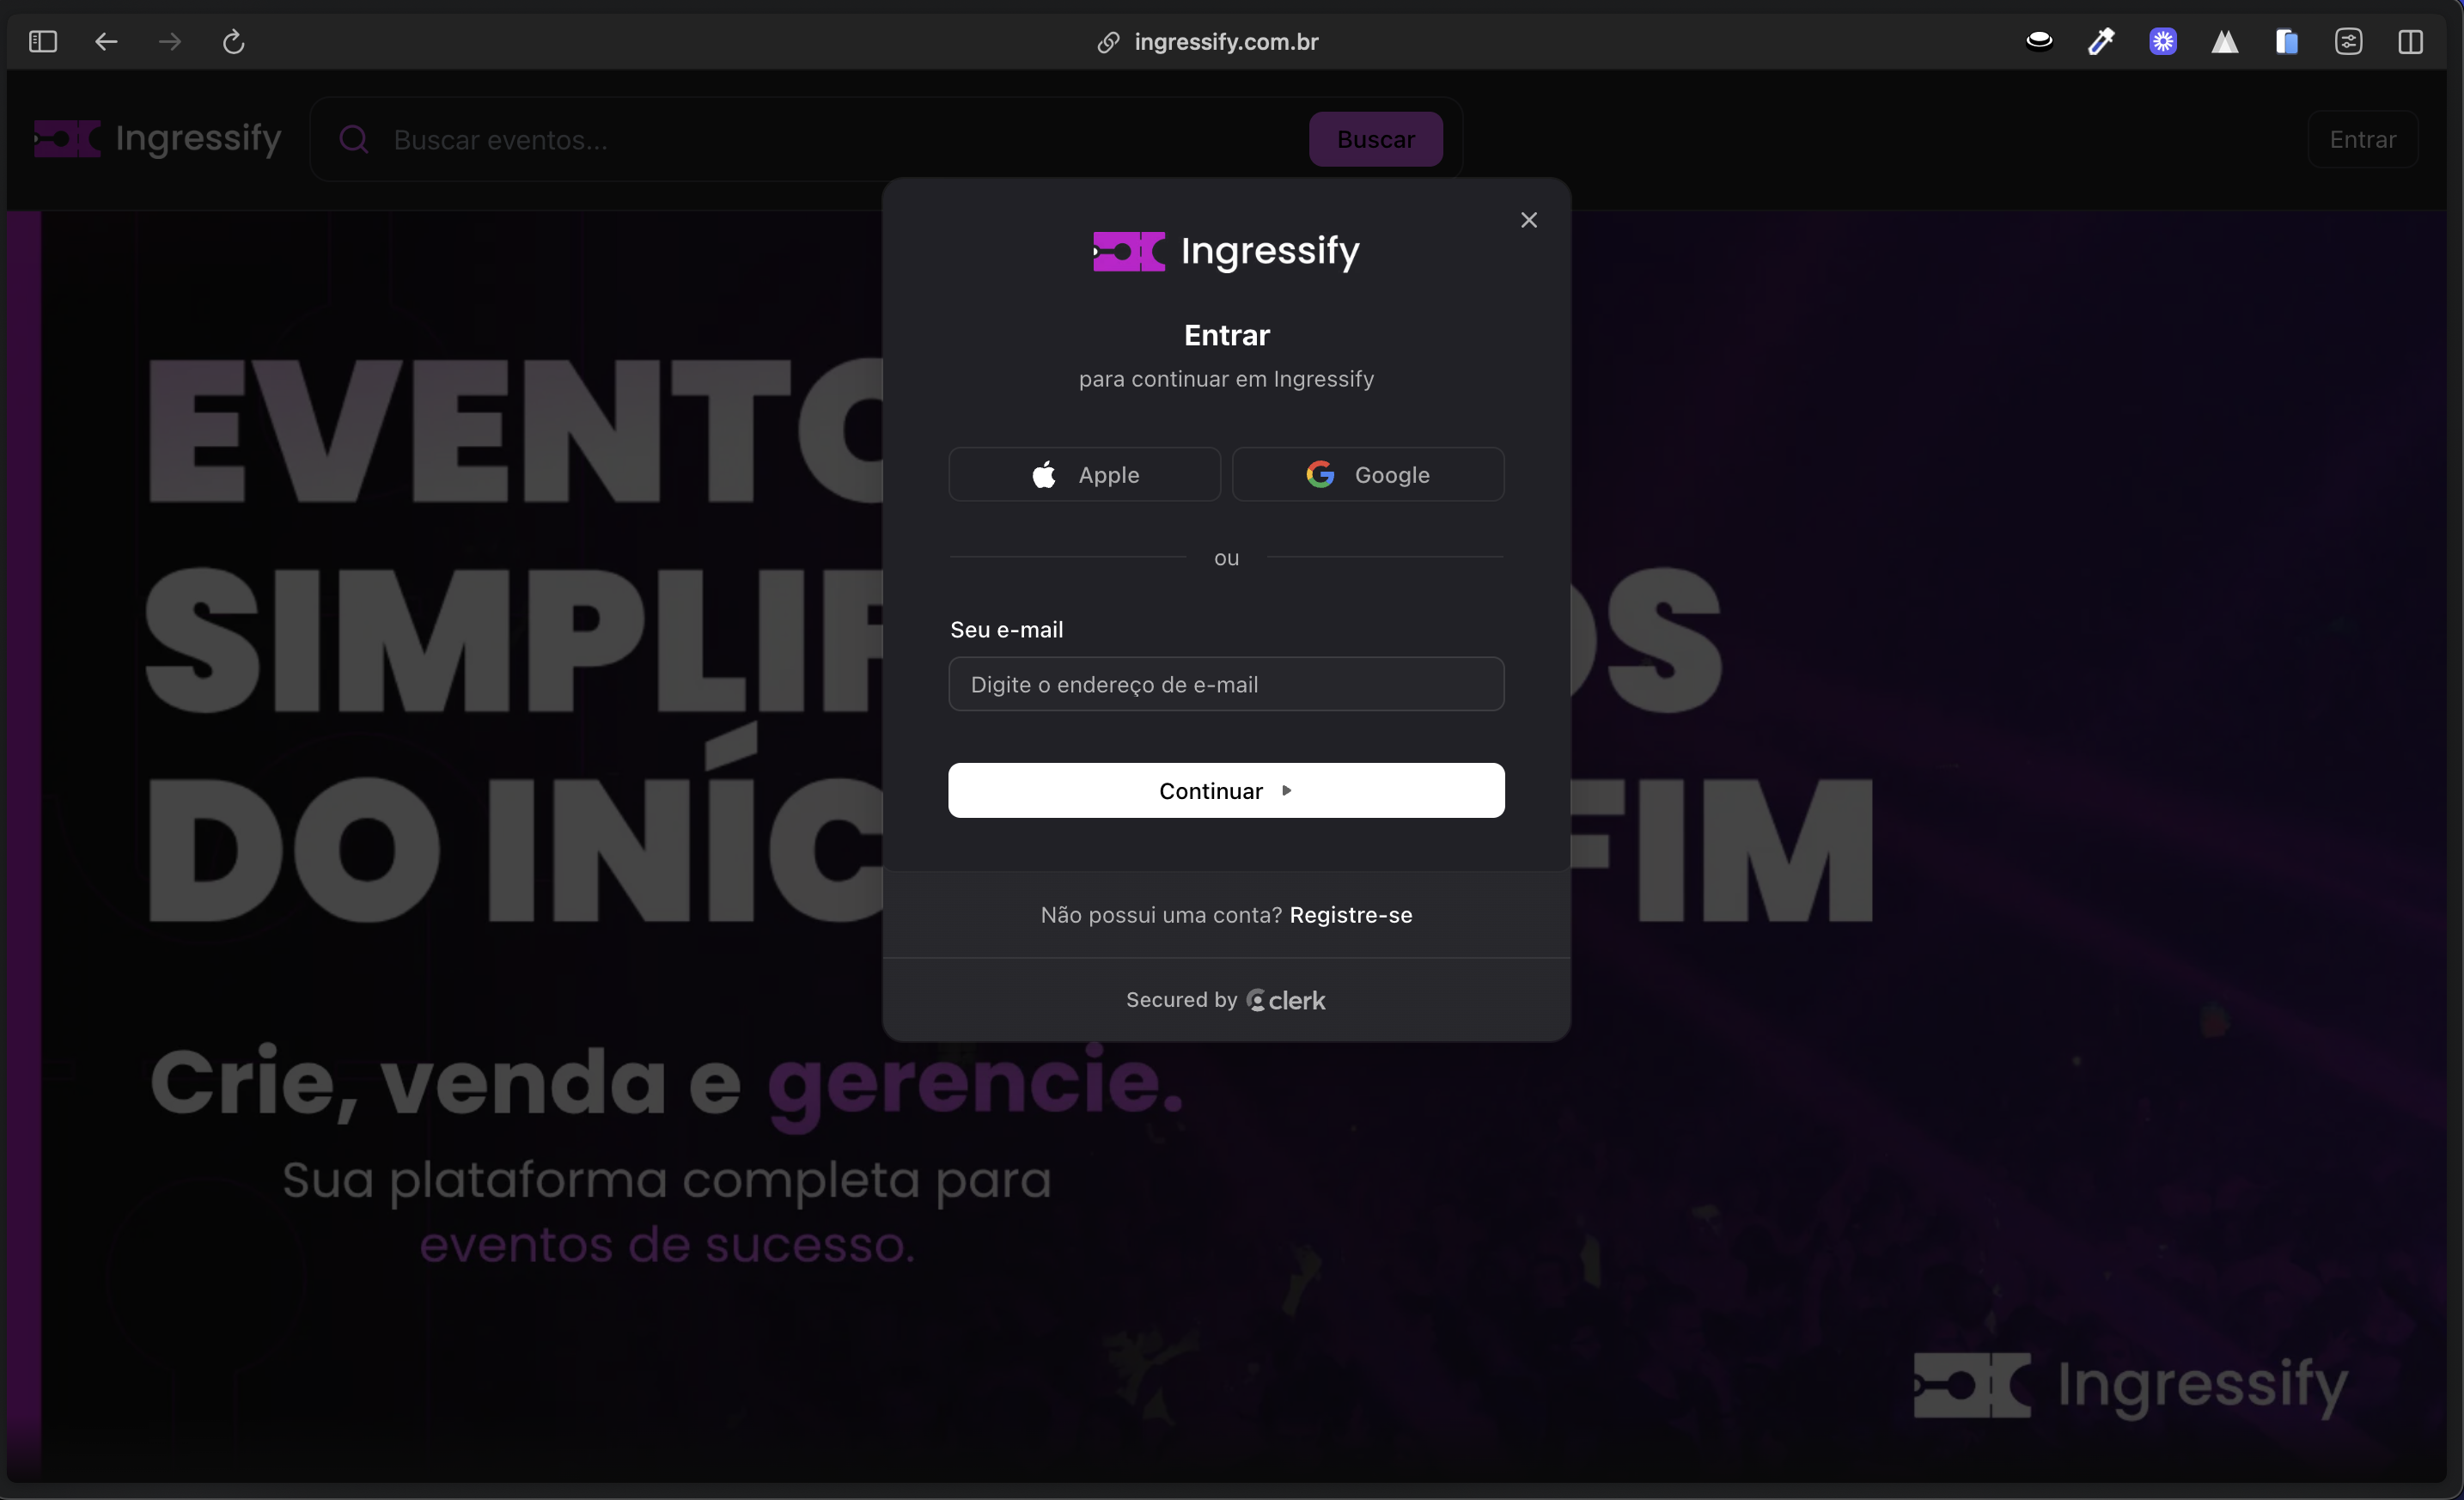Go back to previous page

click(106, 42)
